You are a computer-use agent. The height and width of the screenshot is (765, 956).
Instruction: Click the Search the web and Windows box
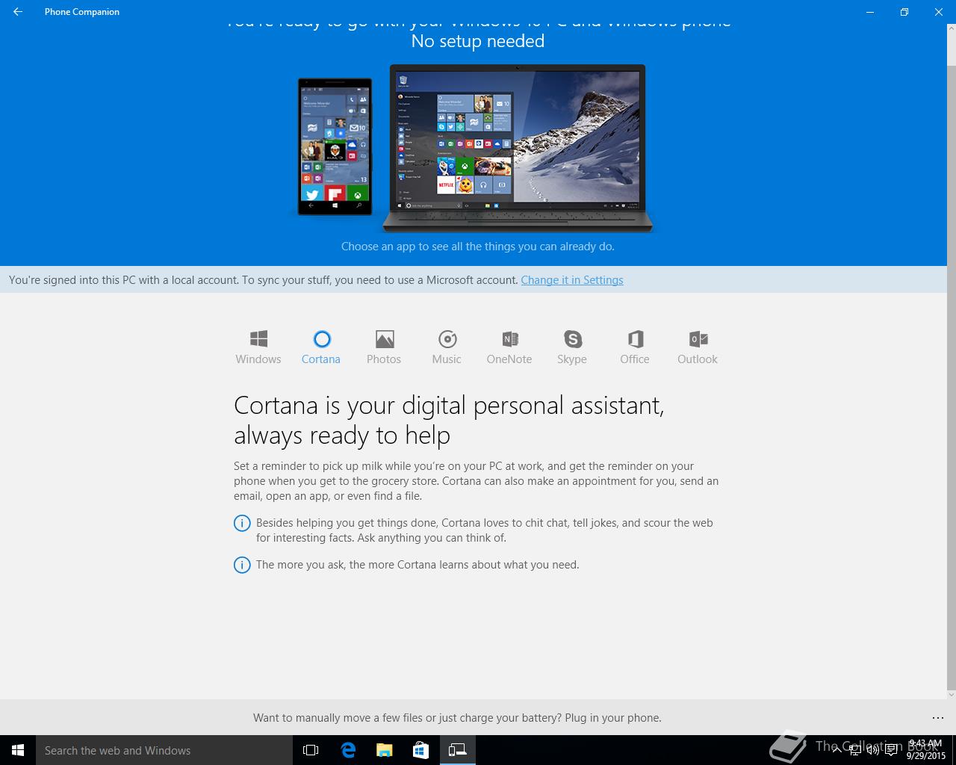point(164,750)
